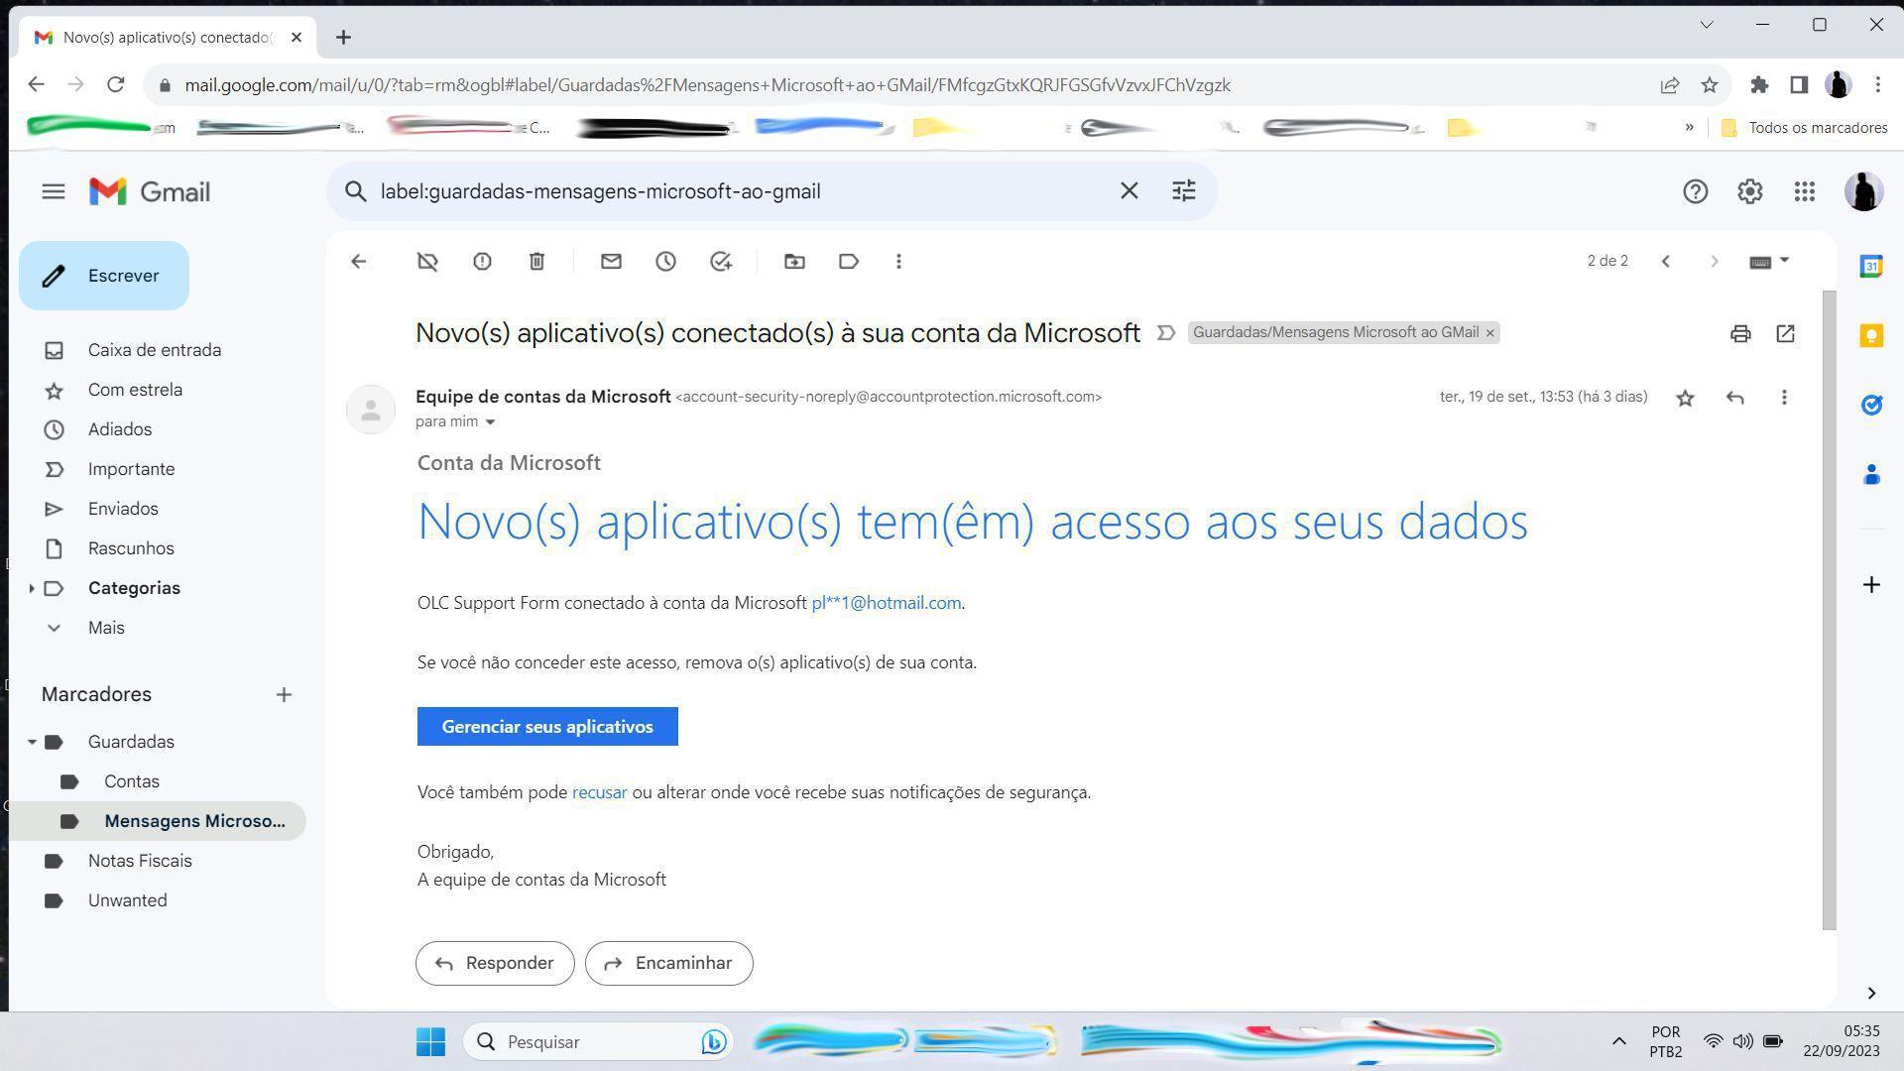Image resolution: width=1904 pixels, height=1071 pixels.
Task: Bookmark this page with star icon
Action: (1710, 85)
